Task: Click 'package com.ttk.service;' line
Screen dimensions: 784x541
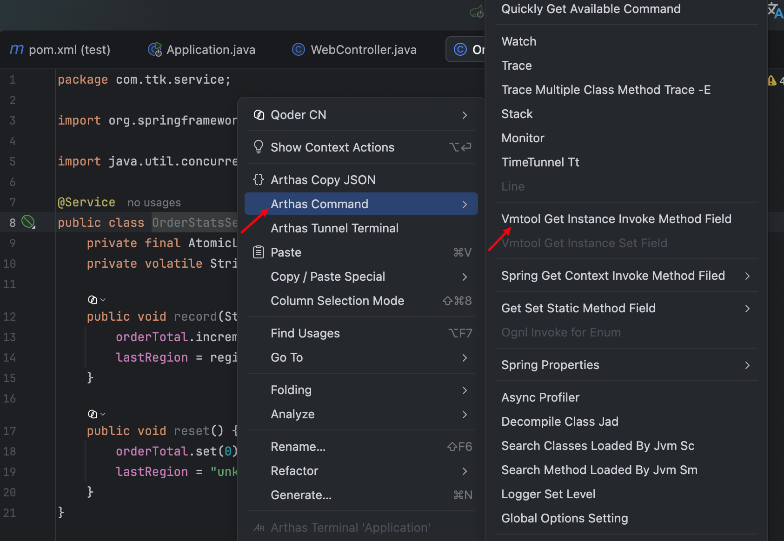Action: 144,79
